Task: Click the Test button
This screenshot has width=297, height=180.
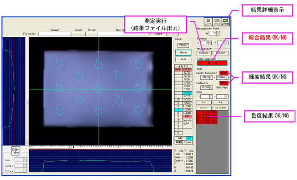Action: click(183, 59)
